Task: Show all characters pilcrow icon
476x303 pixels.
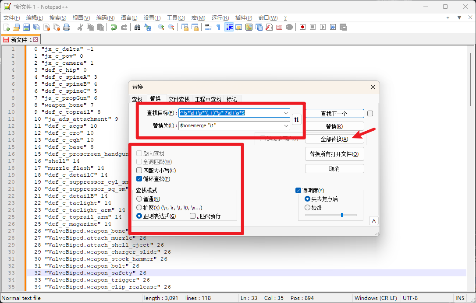Action: point(219,27)
